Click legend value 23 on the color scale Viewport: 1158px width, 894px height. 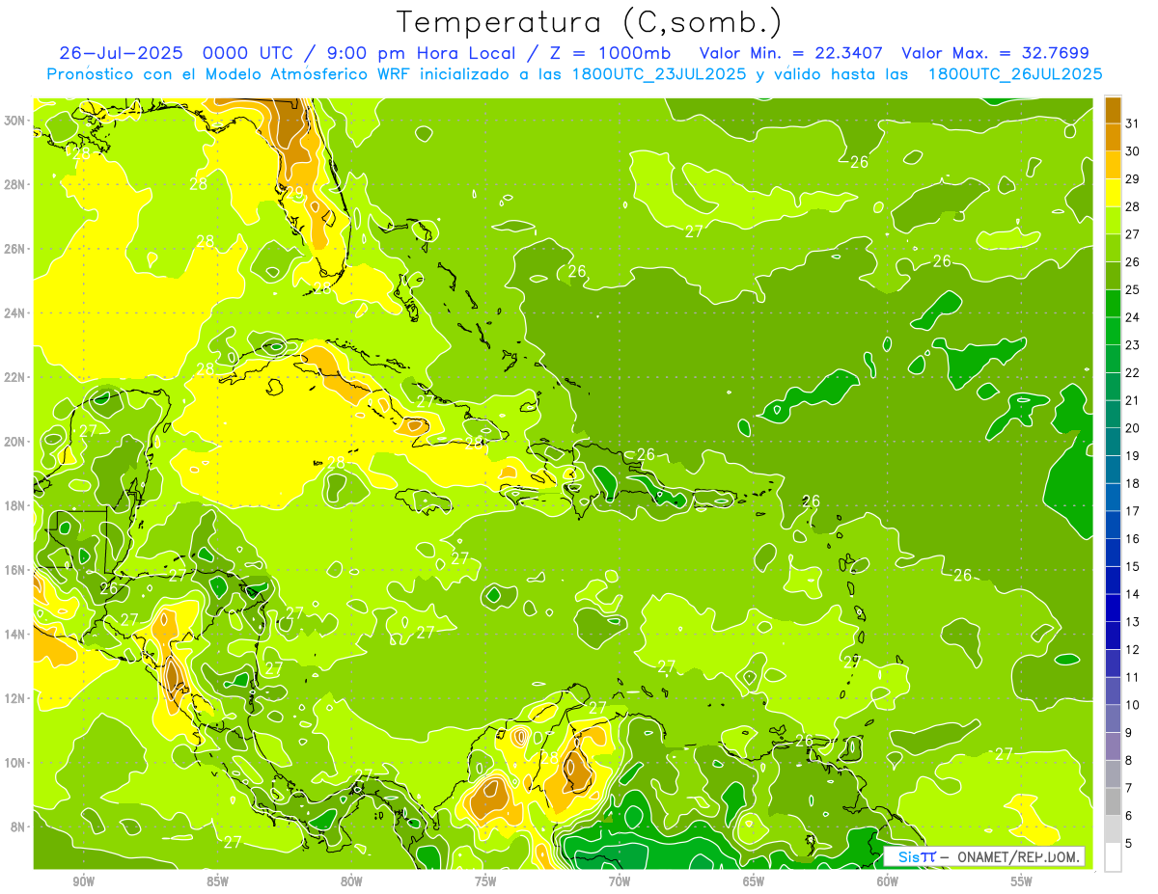pos(1132,344)
